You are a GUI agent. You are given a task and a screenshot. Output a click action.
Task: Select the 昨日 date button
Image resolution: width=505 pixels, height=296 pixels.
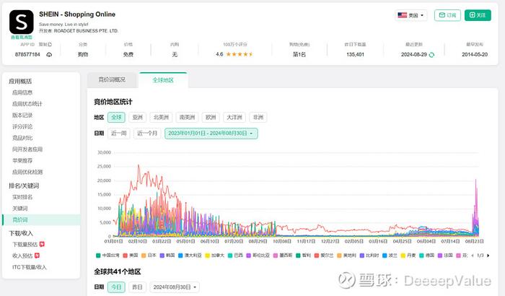coord(137,287)
